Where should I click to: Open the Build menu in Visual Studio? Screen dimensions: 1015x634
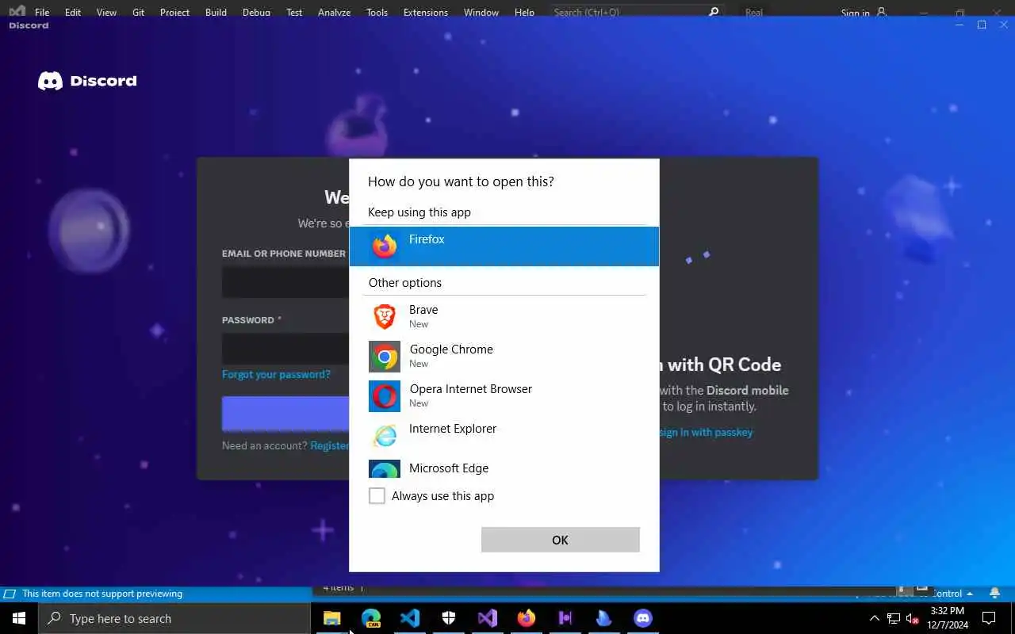pyautogui.click(x=216, y=13)
